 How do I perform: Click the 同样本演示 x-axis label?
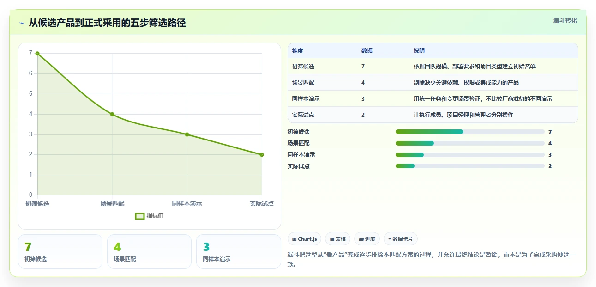point(187,203)
